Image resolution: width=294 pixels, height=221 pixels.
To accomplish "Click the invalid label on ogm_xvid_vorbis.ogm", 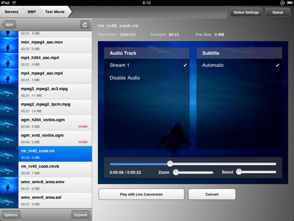I will point(83,142).
